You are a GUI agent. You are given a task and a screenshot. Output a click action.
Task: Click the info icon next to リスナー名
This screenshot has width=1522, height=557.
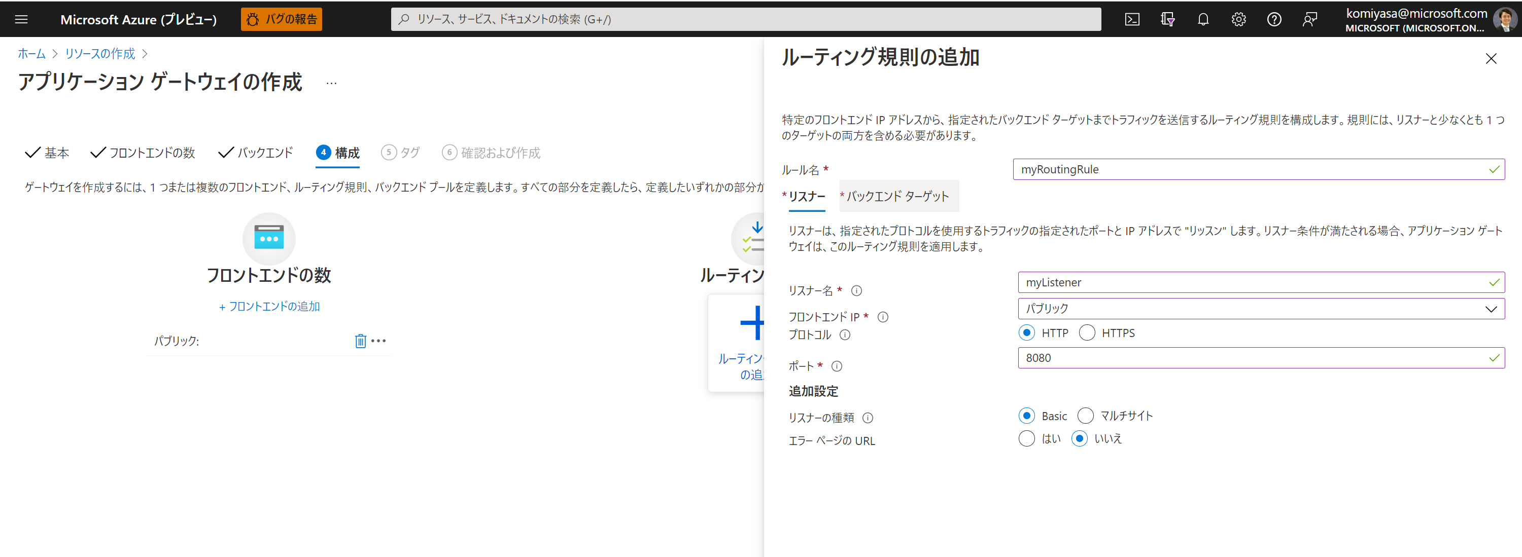(x=856, y=290)
